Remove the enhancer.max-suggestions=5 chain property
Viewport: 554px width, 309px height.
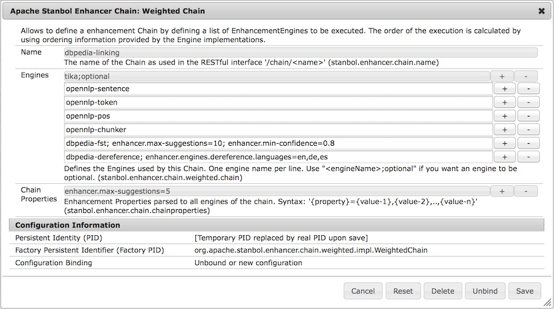point(526,191)
